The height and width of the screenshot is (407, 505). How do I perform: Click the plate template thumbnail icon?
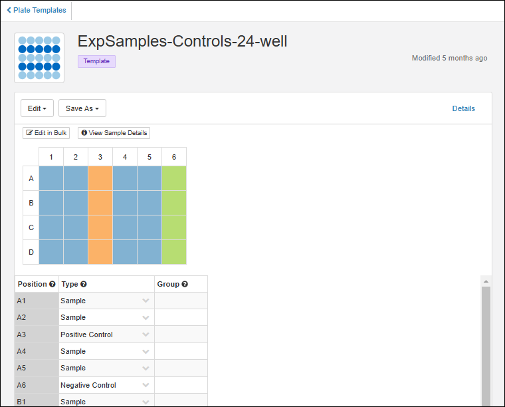pyautogui.click(x=39, y=58)
